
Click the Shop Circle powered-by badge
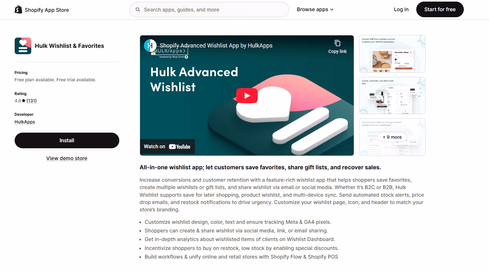[174, 57]
